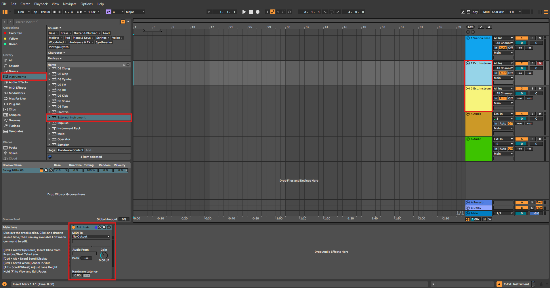Toggle the metronome icon
550x288 pixels.
(x=80, y=12)
